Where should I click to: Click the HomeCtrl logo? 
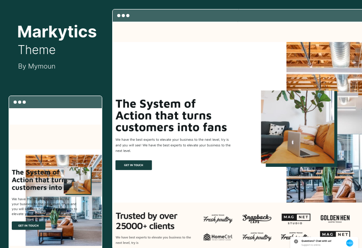coord(218,237)
